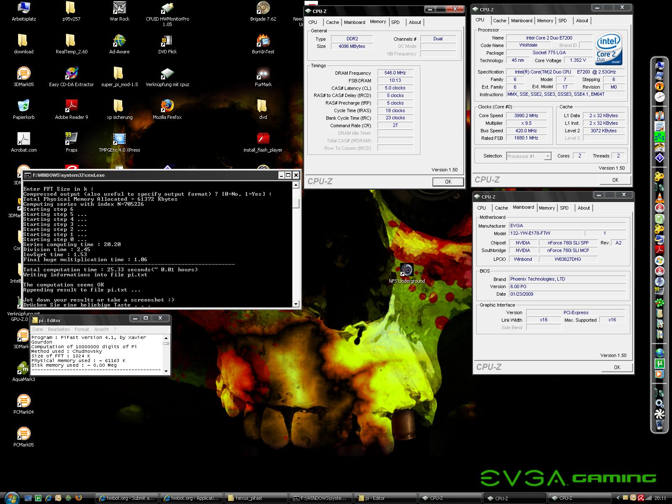672x504 pixels.
Task: Open SPD tab in Memory CPU-Z window
Action: click(x=395, y=22)
